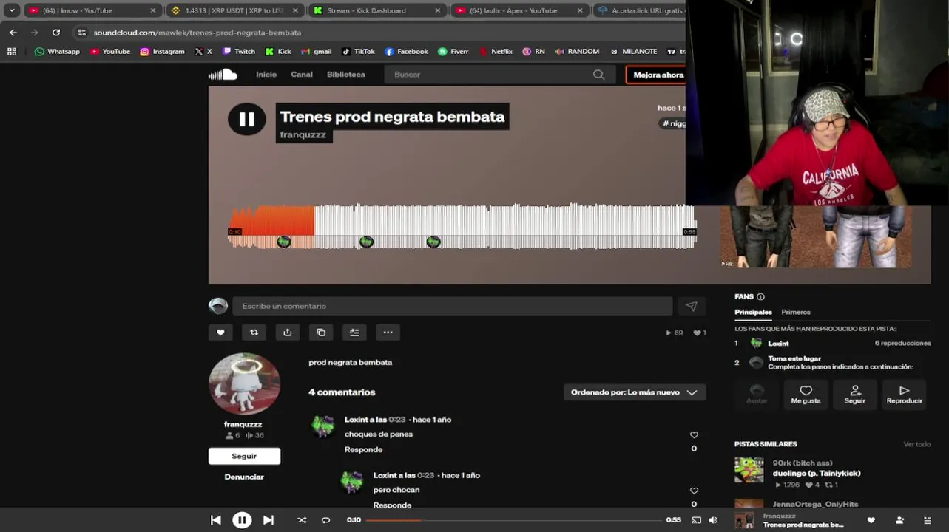Click the franquzzz artist link under track title
This screenshot has height=532, width=949.
[303, 135]
